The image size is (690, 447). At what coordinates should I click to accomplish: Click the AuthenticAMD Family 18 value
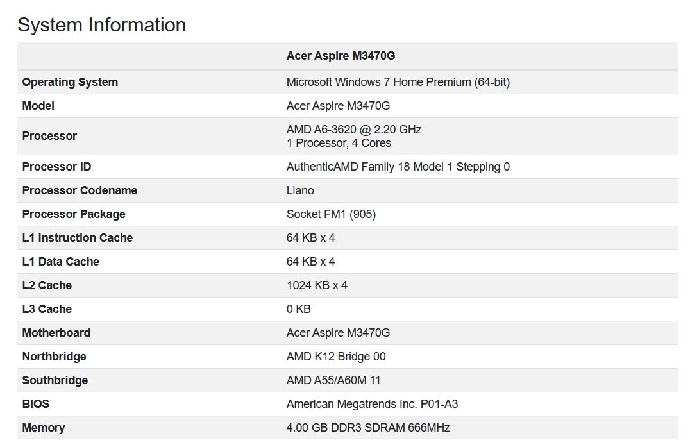(x=398, y=167)
